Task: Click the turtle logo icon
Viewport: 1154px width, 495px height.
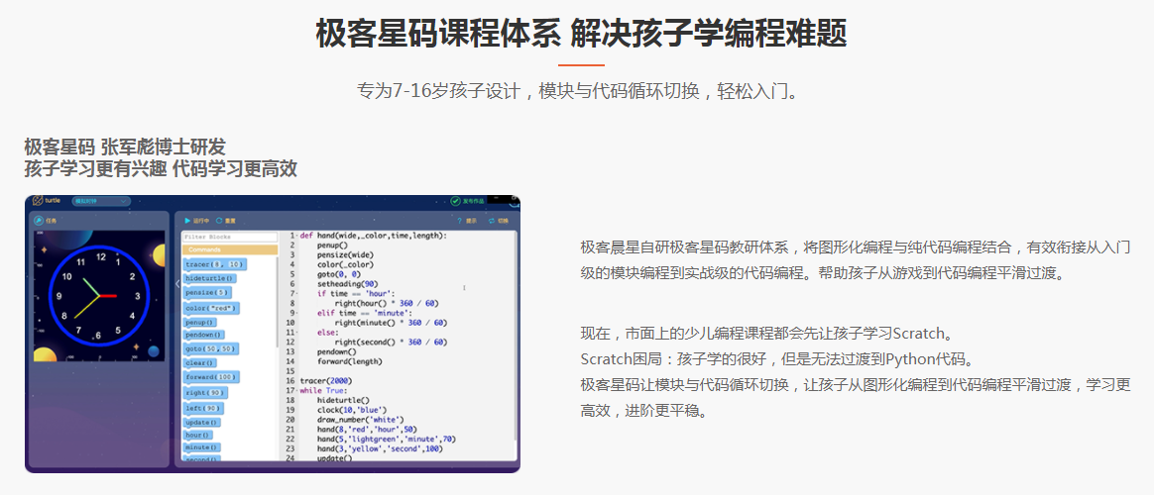Action: [x=39, y=201]
